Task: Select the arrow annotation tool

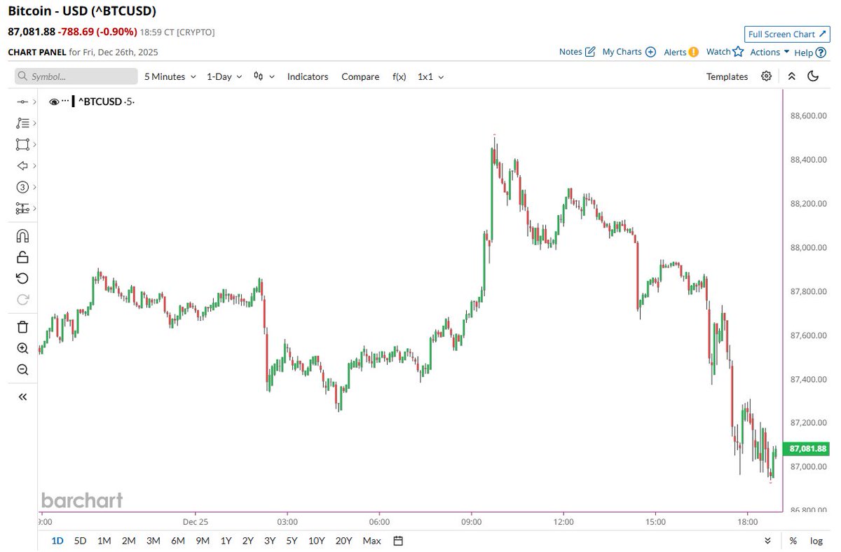Action: pos(22,166)
